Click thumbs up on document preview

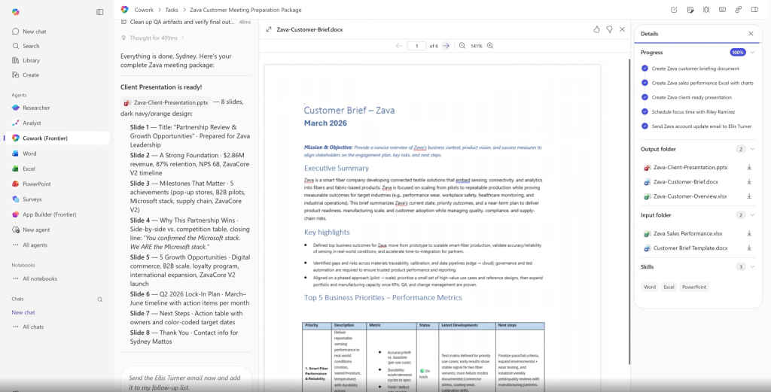pos(596,29)
